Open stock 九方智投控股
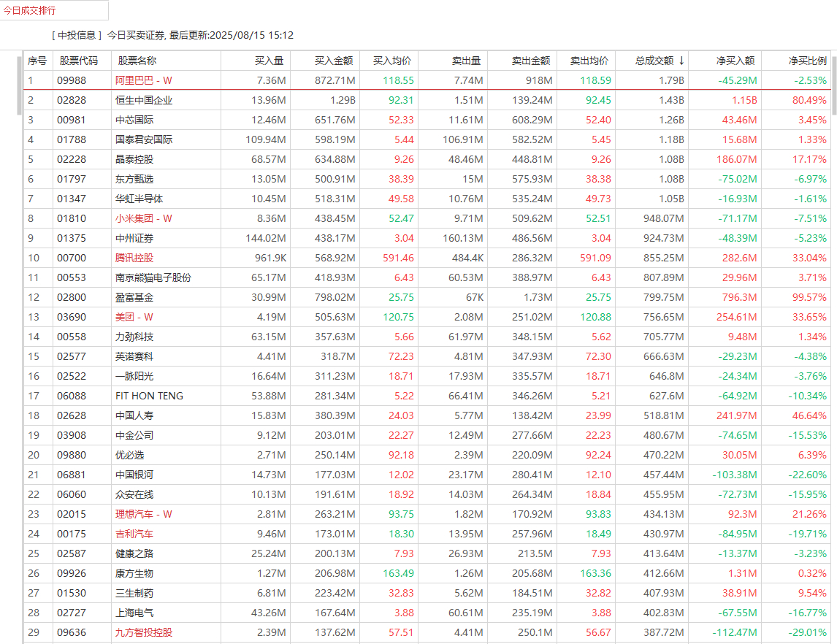Viewport: 837px width, 644px height. tap(144, 633)
